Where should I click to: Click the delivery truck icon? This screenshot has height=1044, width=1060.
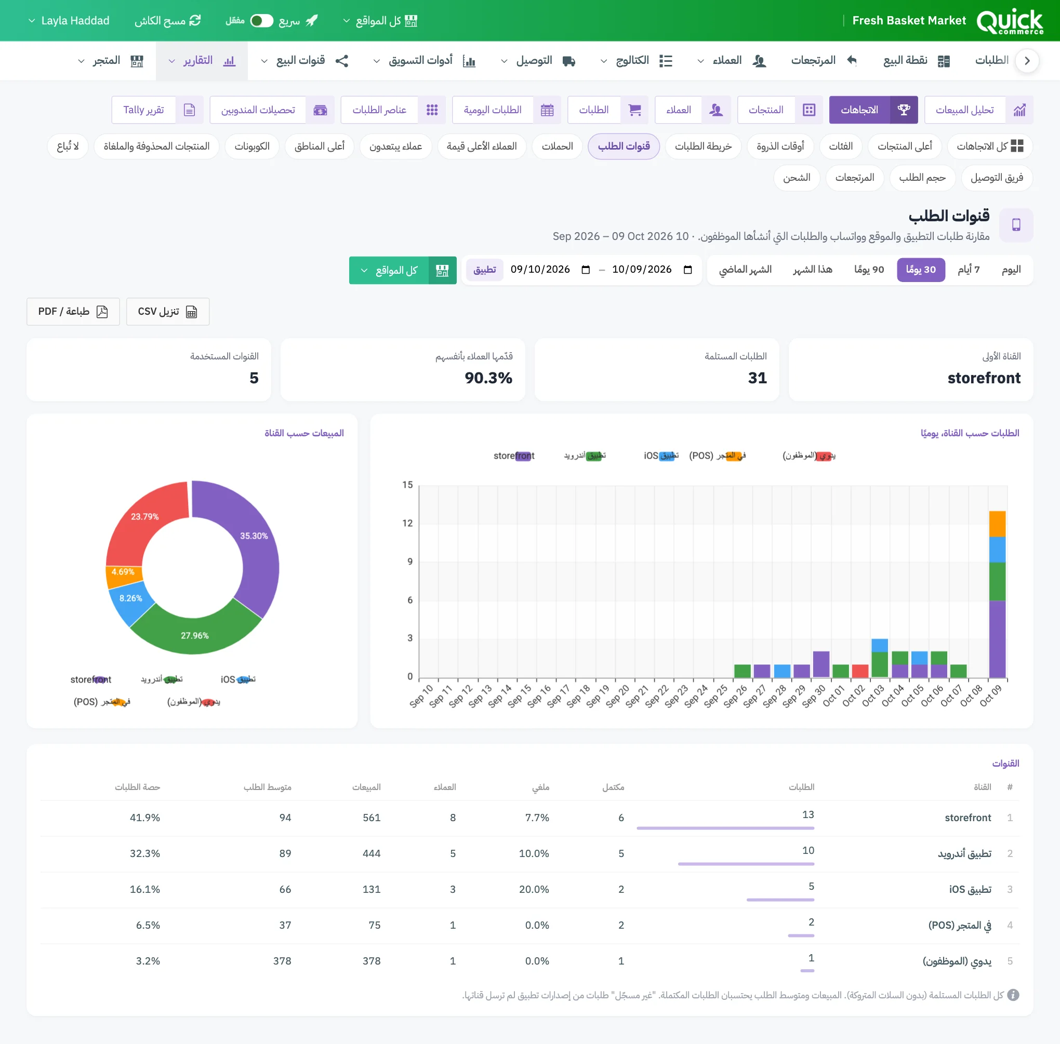click(569, 61)
